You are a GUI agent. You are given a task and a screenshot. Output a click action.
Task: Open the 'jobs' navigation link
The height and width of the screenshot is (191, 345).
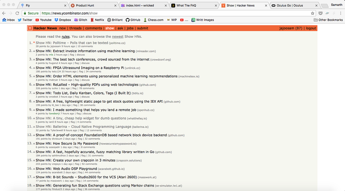click(x=130, y=28)
